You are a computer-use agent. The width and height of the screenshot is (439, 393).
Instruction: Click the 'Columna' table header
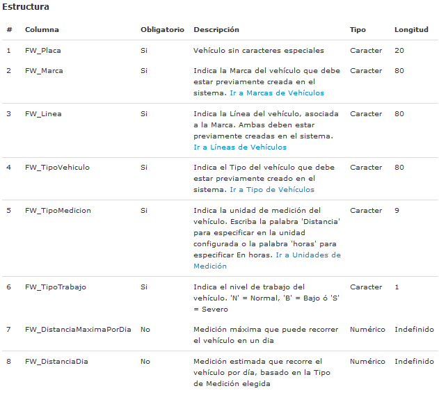point(42,30)
